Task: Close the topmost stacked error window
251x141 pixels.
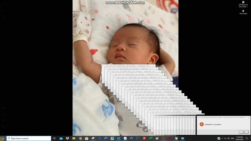Action: click(154, 66)
